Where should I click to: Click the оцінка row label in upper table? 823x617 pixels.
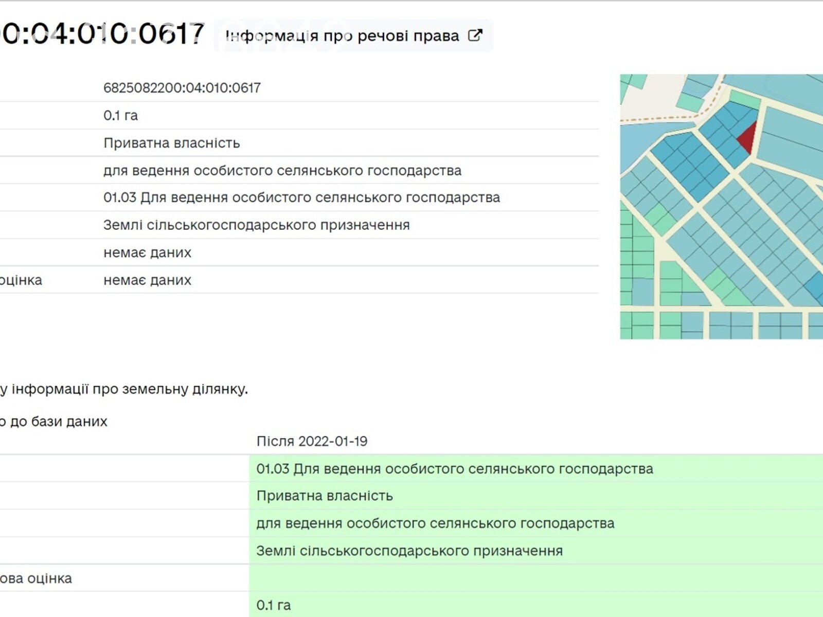point(21,280)
